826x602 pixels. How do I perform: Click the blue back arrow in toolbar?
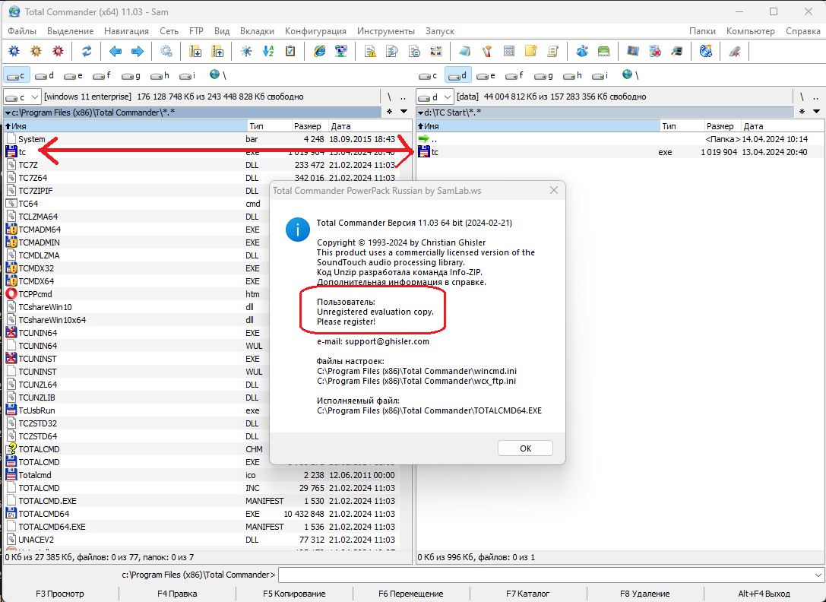116,52
